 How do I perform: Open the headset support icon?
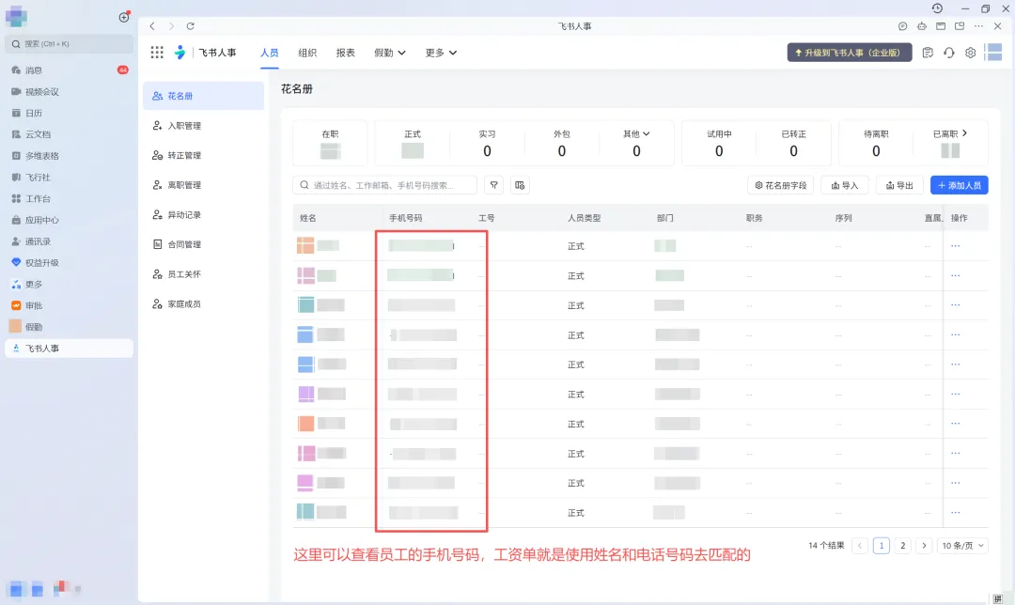coord(948,53)
